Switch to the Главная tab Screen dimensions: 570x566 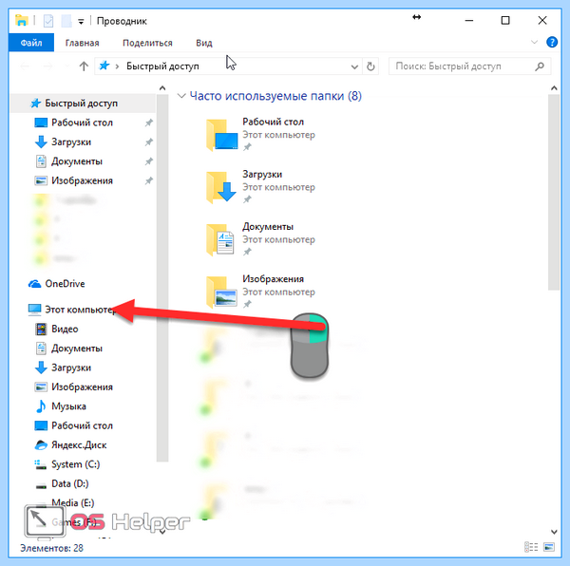coord(82,43)
